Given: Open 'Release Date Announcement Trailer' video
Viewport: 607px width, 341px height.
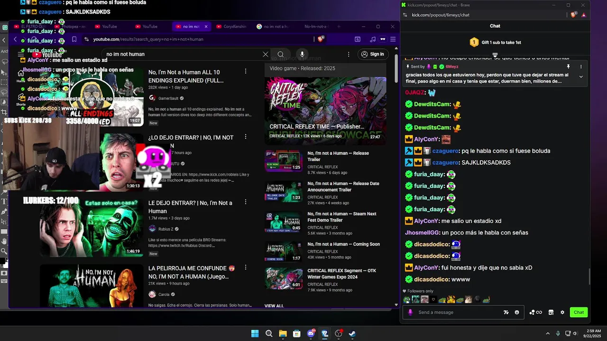Looking at the screenshot, I should point(343,187).
